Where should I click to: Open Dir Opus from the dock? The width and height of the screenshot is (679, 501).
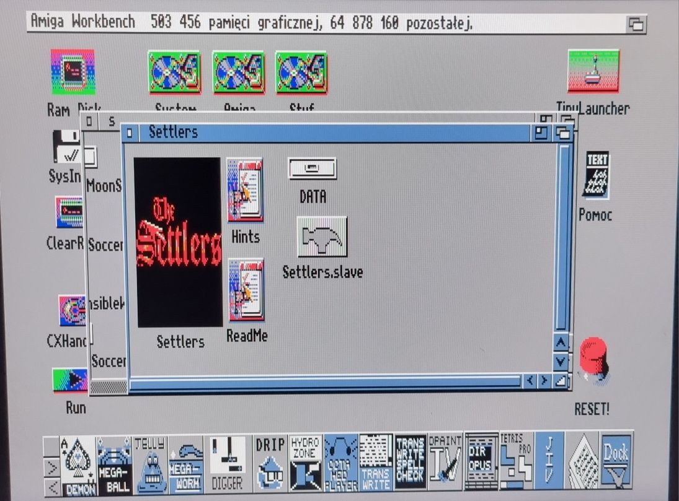coord(481,460)
